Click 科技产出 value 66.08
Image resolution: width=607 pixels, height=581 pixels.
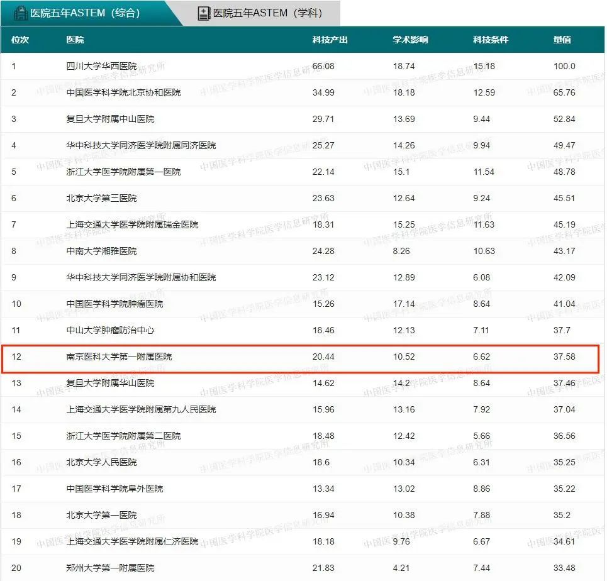(x=323, y=66)
